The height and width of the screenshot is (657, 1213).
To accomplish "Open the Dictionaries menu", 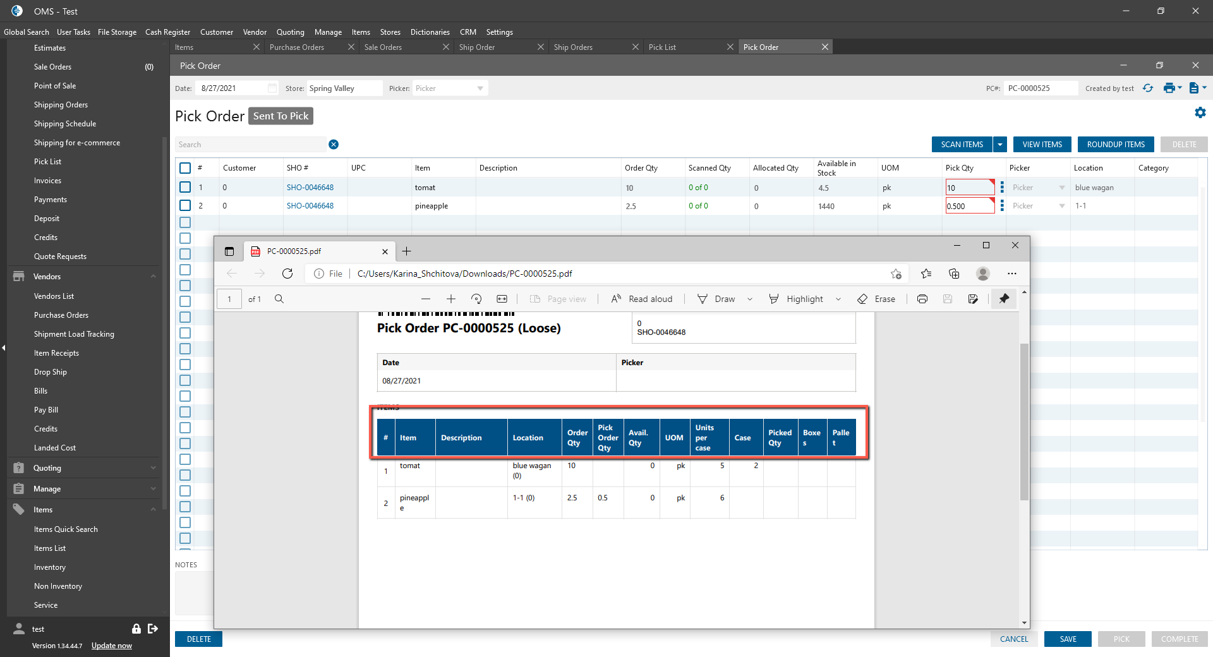I will (x=430, y=32).
